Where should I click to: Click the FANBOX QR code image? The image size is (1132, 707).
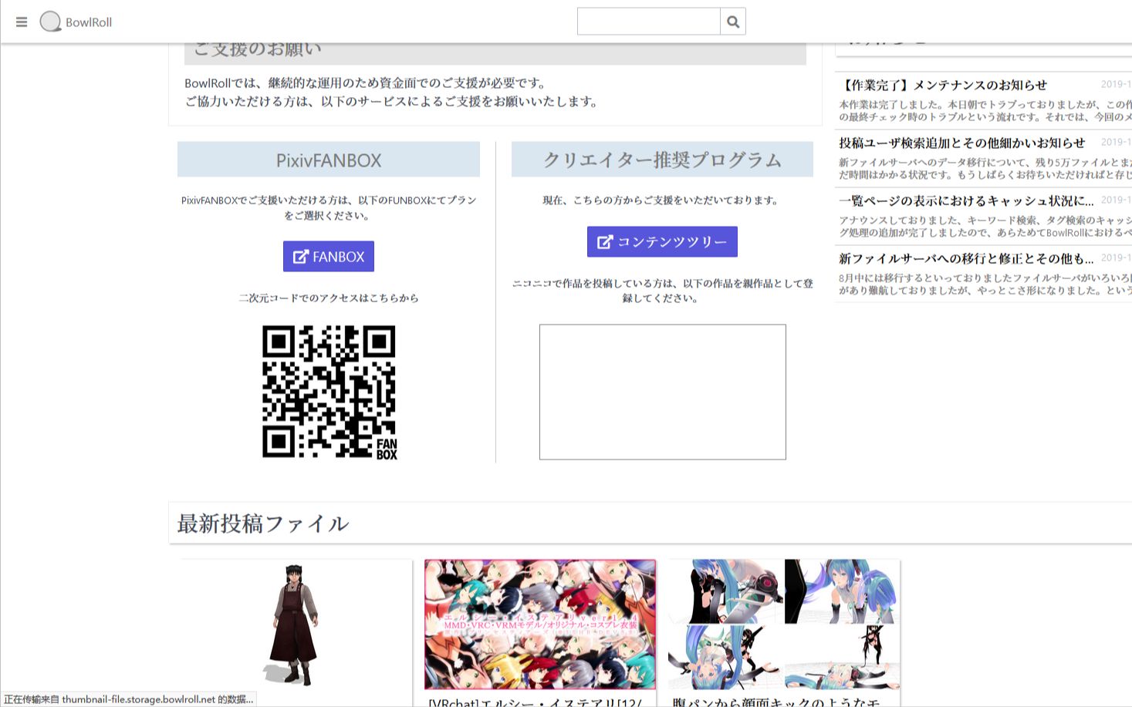click(x=329, y=392)
